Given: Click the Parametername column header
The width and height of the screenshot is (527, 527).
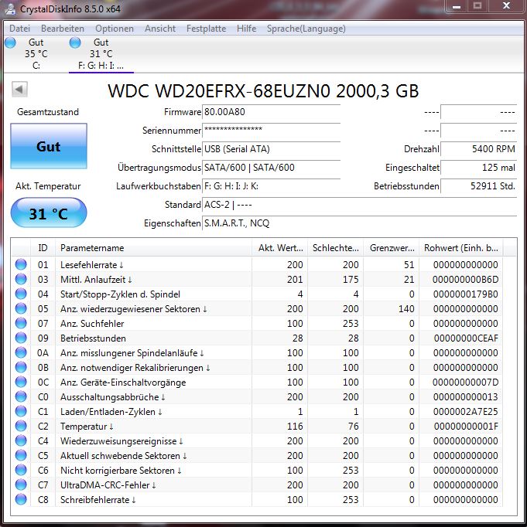Looking at the screenshot, I should [153, 248].
